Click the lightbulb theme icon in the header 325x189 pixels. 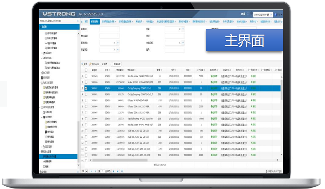tap(251, 14)
